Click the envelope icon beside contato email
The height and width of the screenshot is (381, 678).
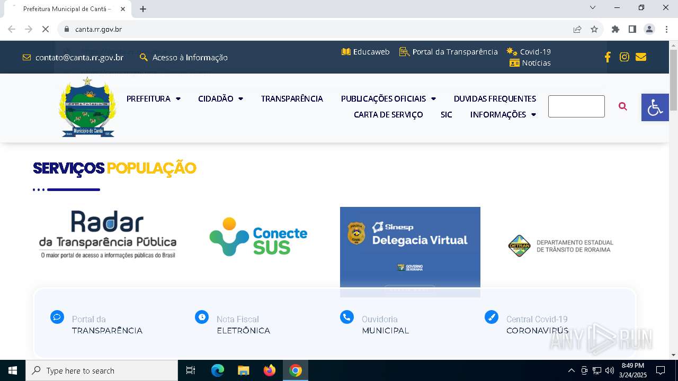pyautogui.click(x=27, y=58)
